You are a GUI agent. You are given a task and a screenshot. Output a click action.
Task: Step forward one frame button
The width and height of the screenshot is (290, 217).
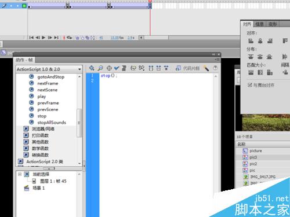[50, 38]
